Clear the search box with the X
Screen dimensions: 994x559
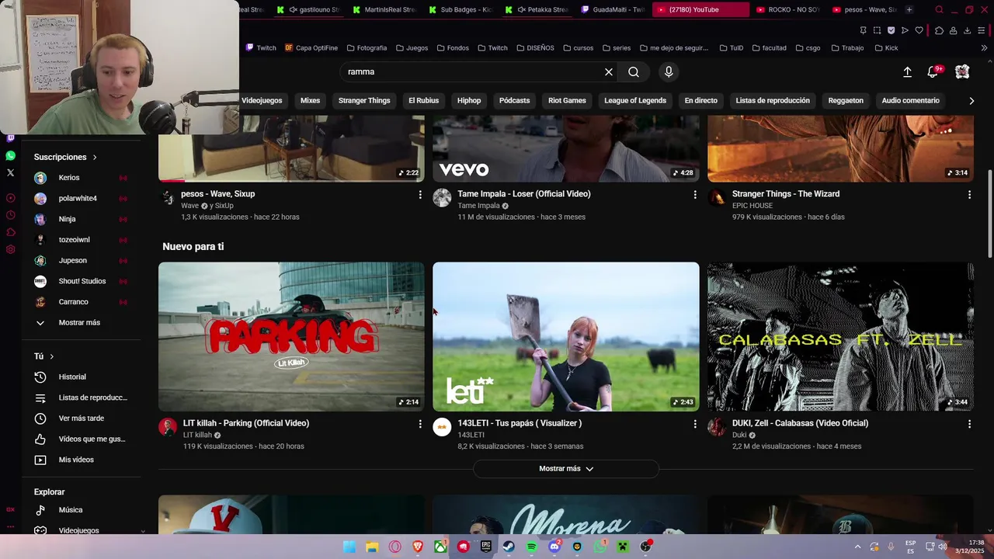click(x=609, y=71)
